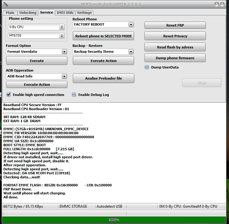
Task: Enable the Debug Log checkbox
Action: (x=74, y=95)
